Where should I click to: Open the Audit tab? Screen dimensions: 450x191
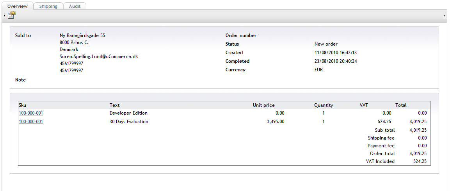[x=75, y=6]
